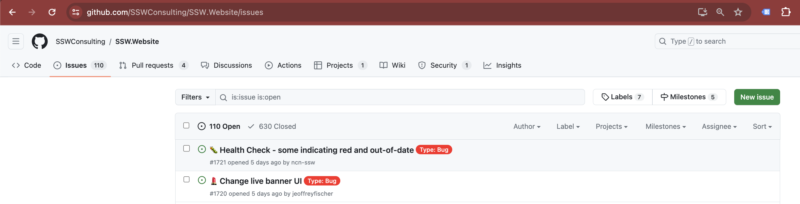
Task: Click the browser zoom magnifier icon
Action: [x=720, y=12]
